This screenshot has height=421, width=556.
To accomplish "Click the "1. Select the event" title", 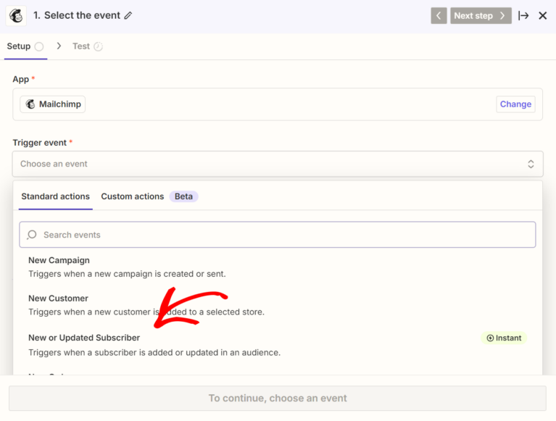I will [77, 15].
